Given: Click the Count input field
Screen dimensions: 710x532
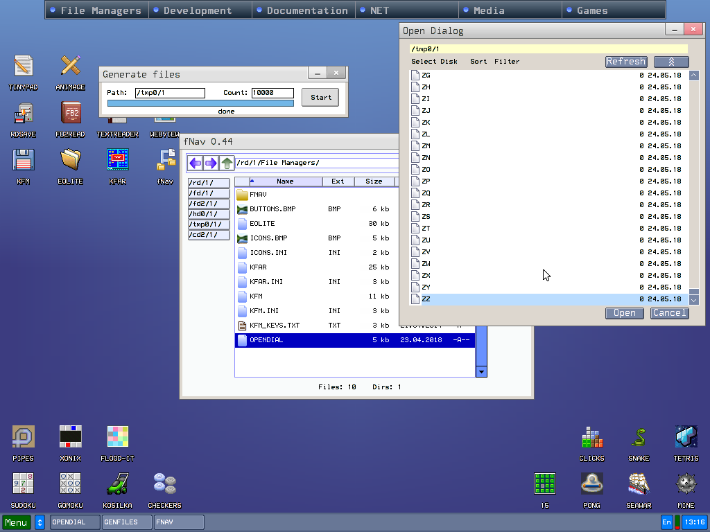Looking at the screenshot, I should click(x=272, y=93).
